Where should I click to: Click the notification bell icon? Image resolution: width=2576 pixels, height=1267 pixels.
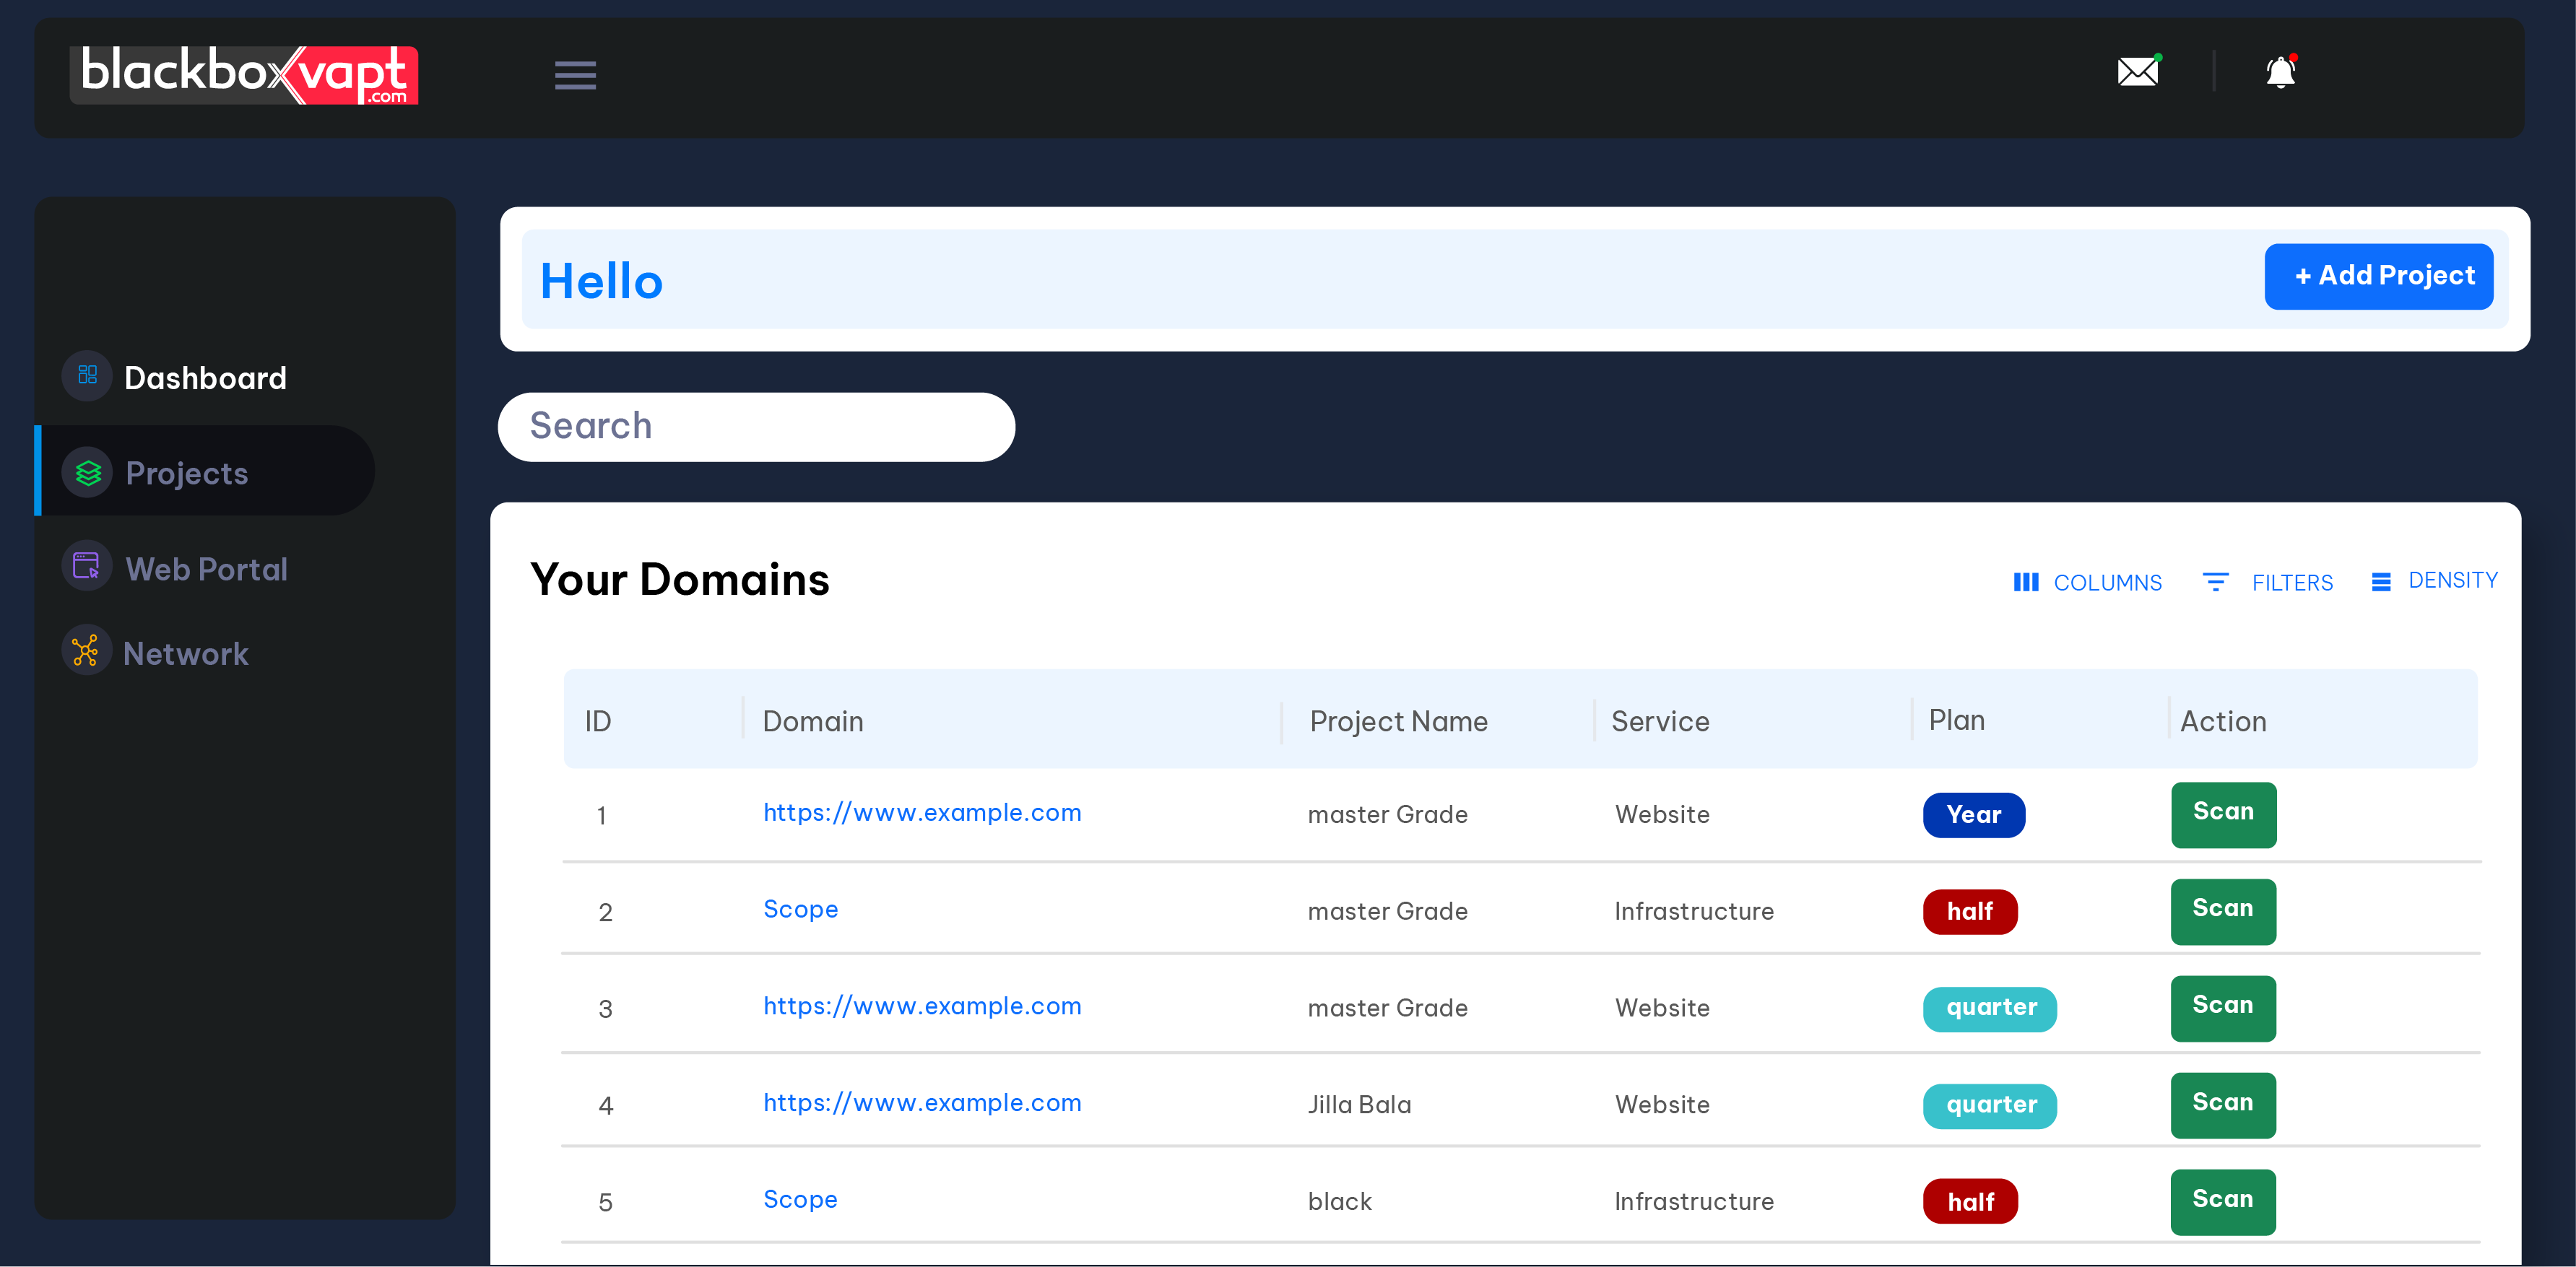click(2281, 71)
